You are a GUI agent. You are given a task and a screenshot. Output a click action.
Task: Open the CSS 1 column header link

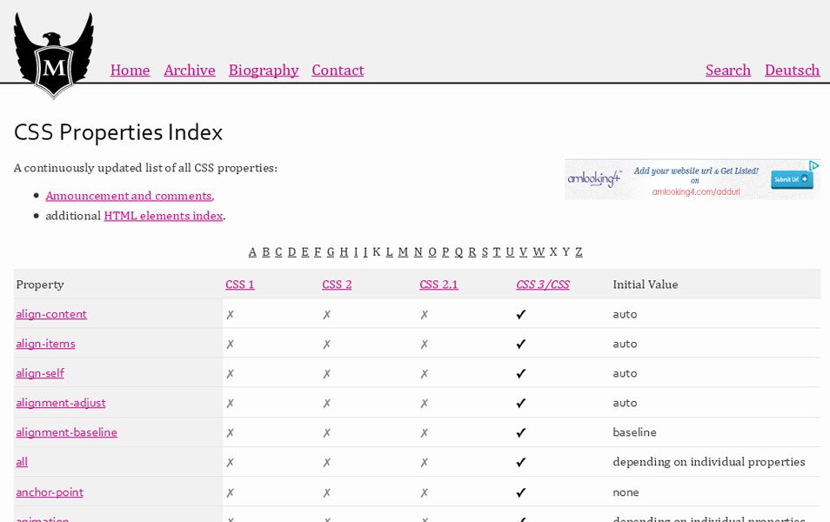(239, 284)
